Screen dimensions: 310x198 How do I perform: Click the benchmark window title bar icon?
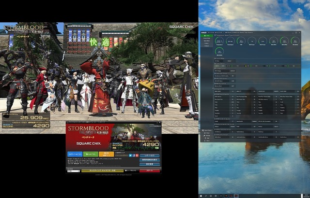point(67,123)
